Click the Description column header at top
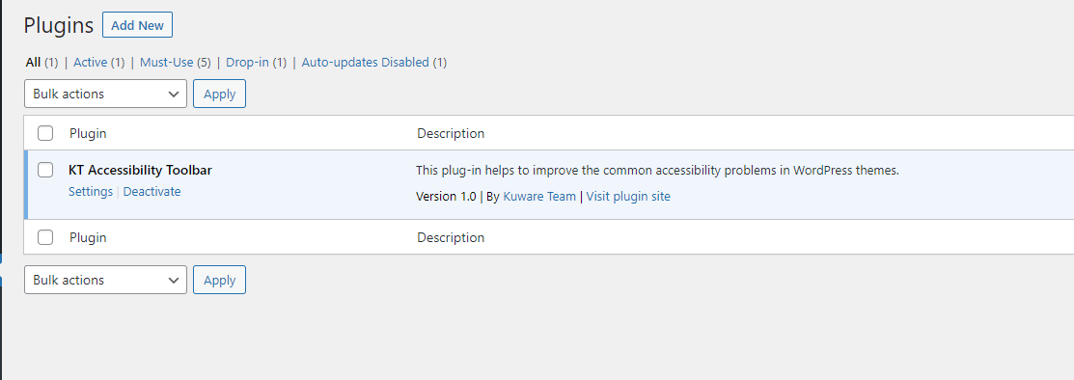1074x380 pixels. (451, 133)
